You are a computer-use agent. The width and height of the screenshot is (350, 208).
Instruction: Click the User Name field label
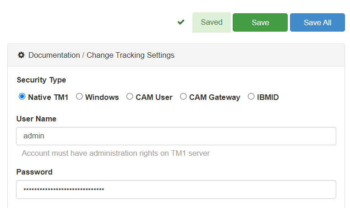click(x=36, y=119)
